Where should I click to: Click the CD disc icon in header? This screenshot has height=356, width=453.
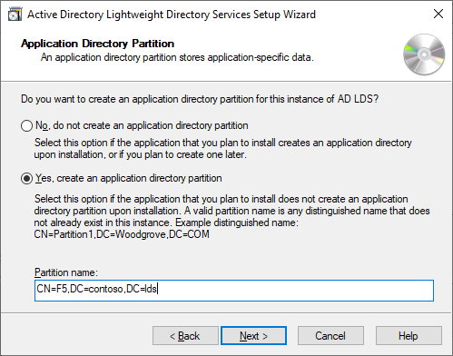pyautogui.click(x=424, y=54)
